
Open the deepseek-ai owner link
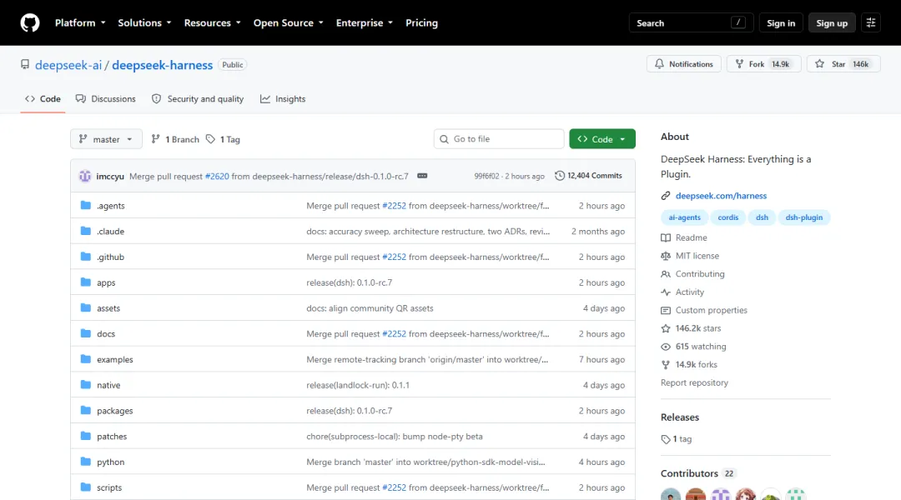coord(68,65)
